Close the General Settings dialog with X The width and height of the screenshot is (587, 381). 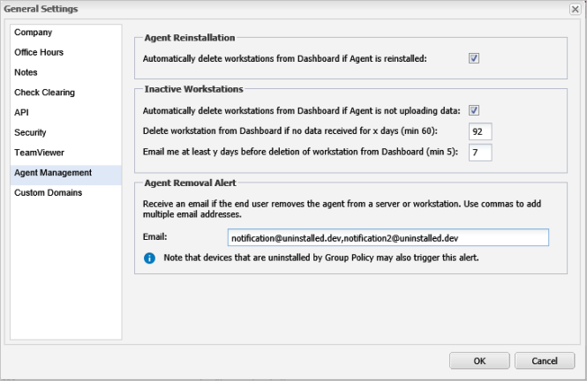(575, 9)
